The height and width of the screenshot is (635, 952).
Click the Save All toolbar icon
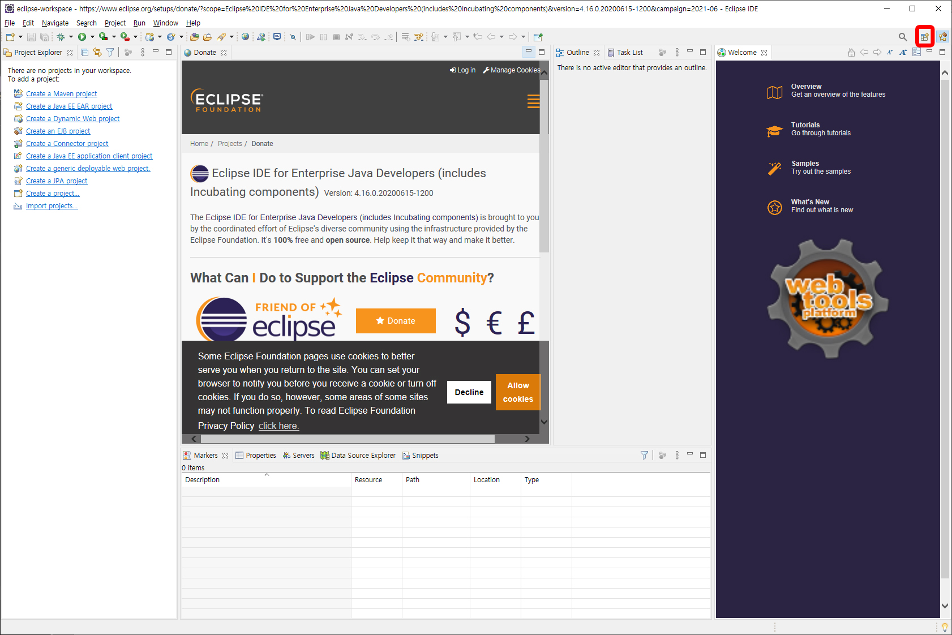pyautogui.click(x=44, y=37)
